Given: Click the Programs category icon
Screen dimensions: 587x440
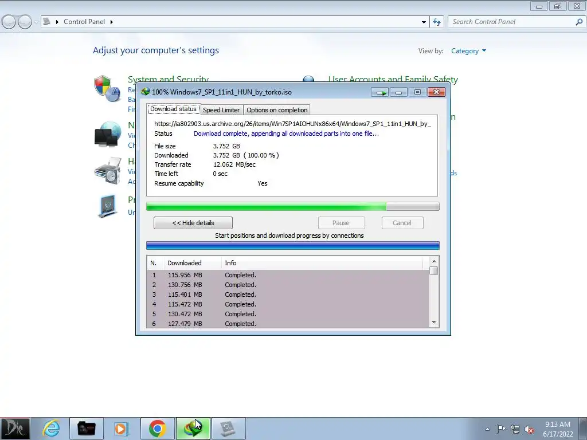Looking at the screenshot, I should coord(108,206).
